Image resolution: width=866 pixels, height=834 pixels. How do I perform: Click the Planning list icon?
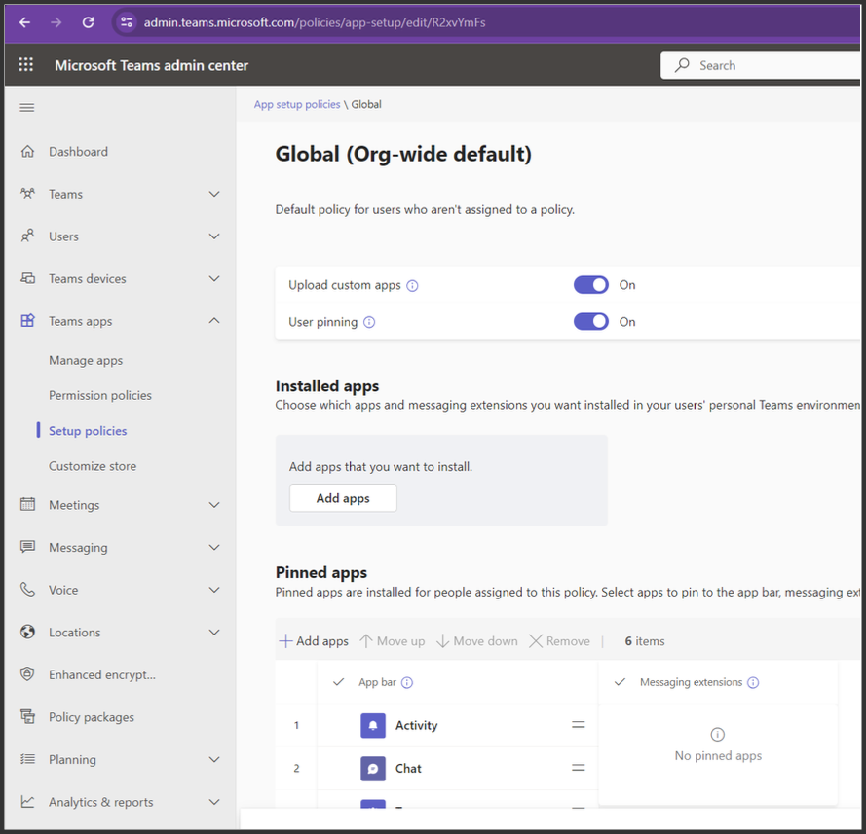click(27, 759)
